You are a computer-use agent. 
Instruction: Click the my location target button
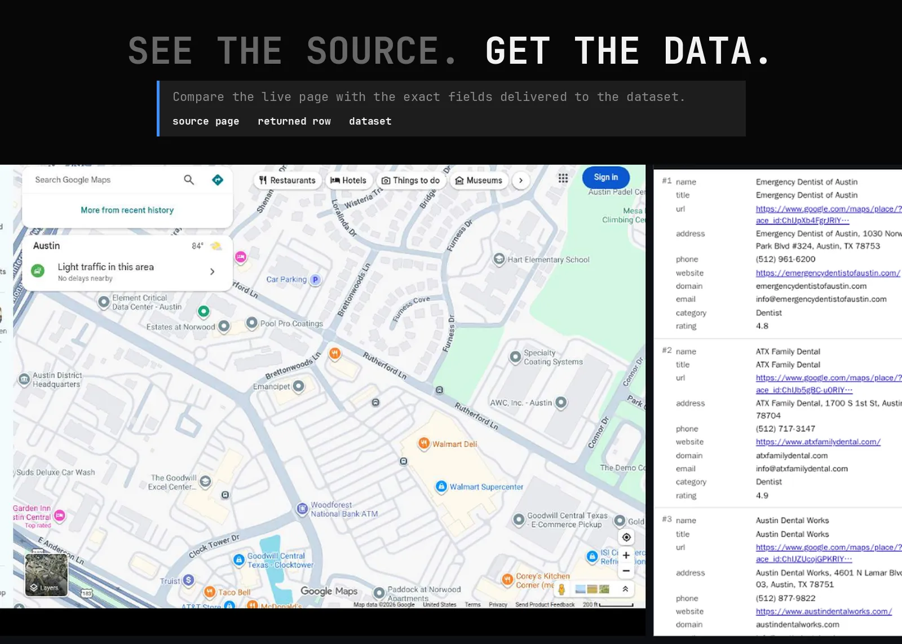626,537
